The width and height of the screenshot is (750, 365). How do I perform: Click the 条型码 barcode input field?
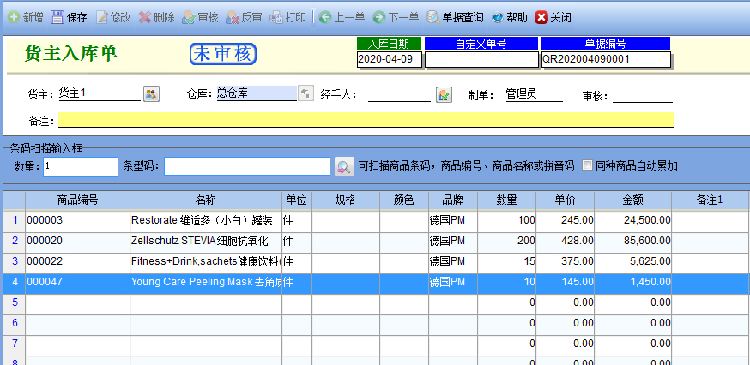pos(246,166)
